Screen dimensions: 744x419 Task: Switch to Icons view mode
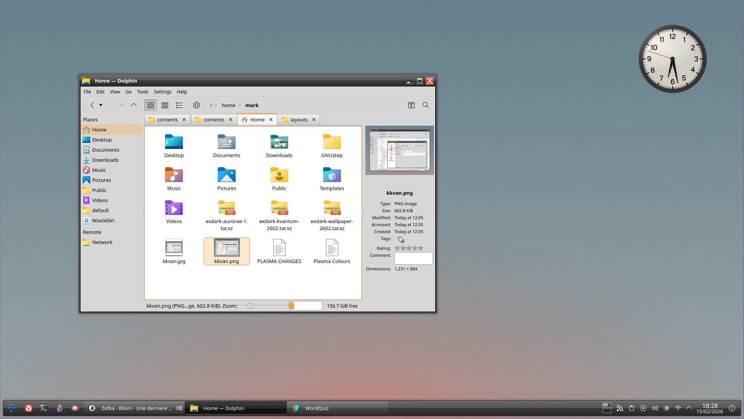coord(151,105)
